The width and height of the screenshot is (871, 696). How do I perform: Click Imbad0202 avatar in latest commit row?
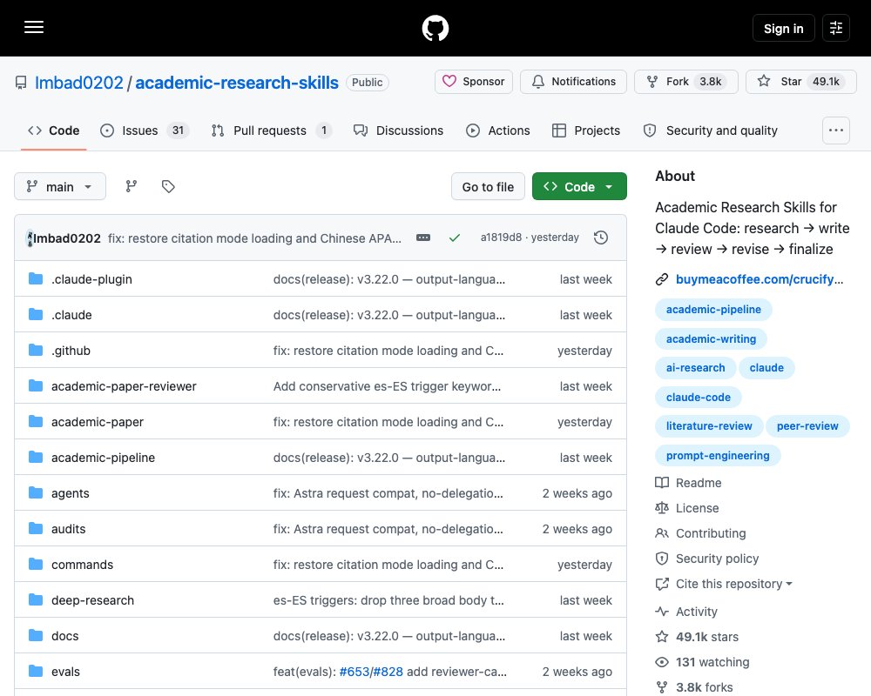[x=30, y=238]
